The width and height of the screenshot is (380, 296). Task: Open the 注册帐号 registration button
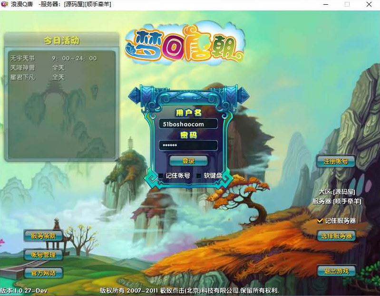336,162
